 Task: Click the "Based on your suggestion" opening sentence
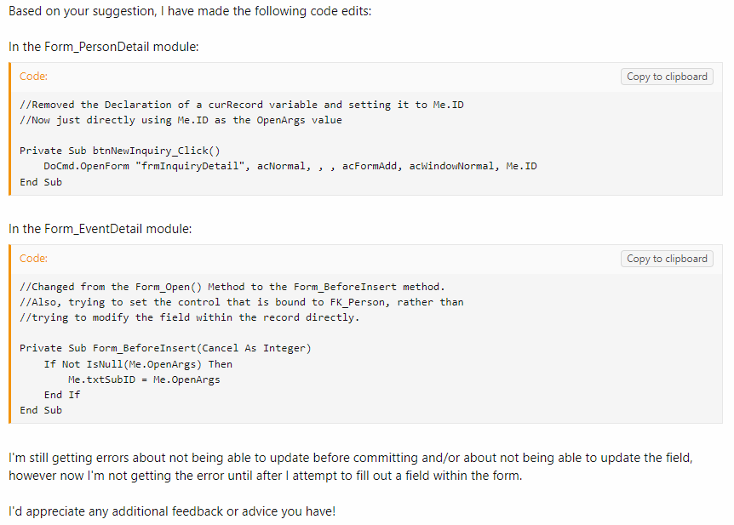pos(190,11)
